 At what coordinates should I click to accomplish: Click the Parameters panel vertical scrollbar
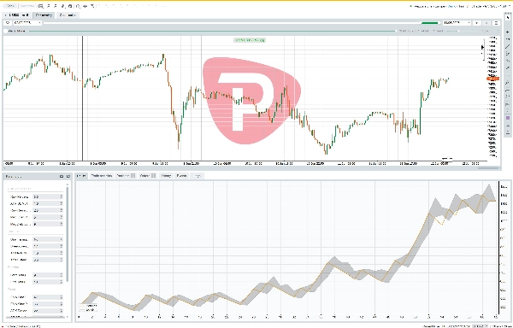tap(68, 233)
